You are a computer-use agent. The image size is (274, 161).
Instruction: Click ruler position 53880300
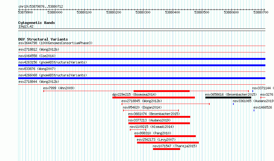[x=143, y=12]
